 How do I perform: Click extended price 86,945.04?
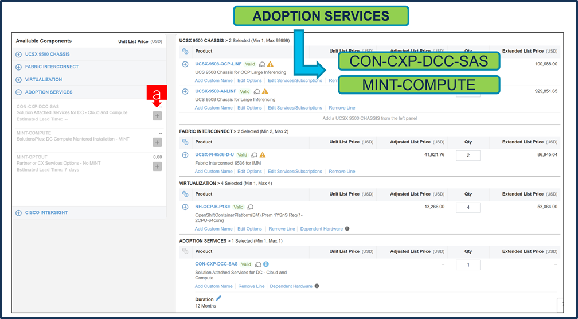(x=548, y=155)
